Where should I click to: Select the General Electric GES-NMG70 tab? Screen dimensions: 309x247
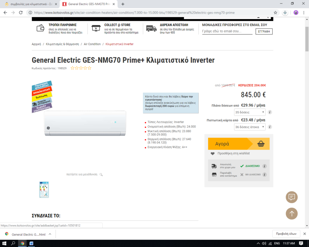(x=89, y=4)
